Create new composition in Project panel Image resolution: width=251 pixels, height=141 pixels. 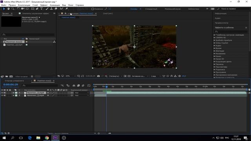point(11,77)
